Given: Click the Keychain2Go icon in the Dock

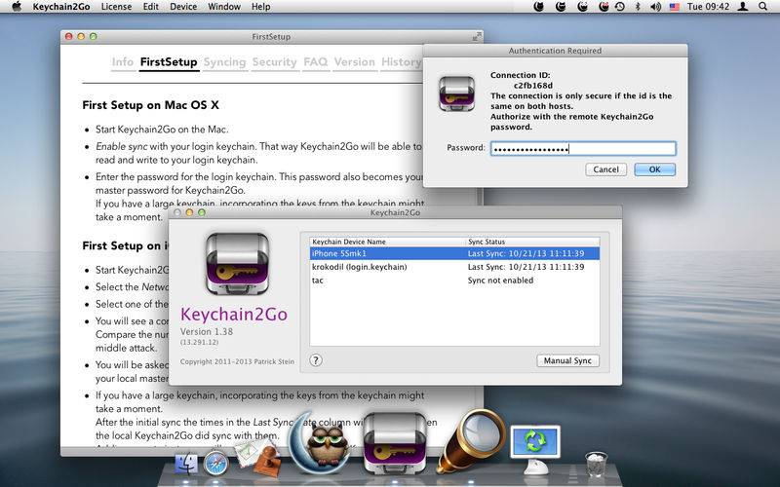Looking at the screenshot, I should [395, 443].
